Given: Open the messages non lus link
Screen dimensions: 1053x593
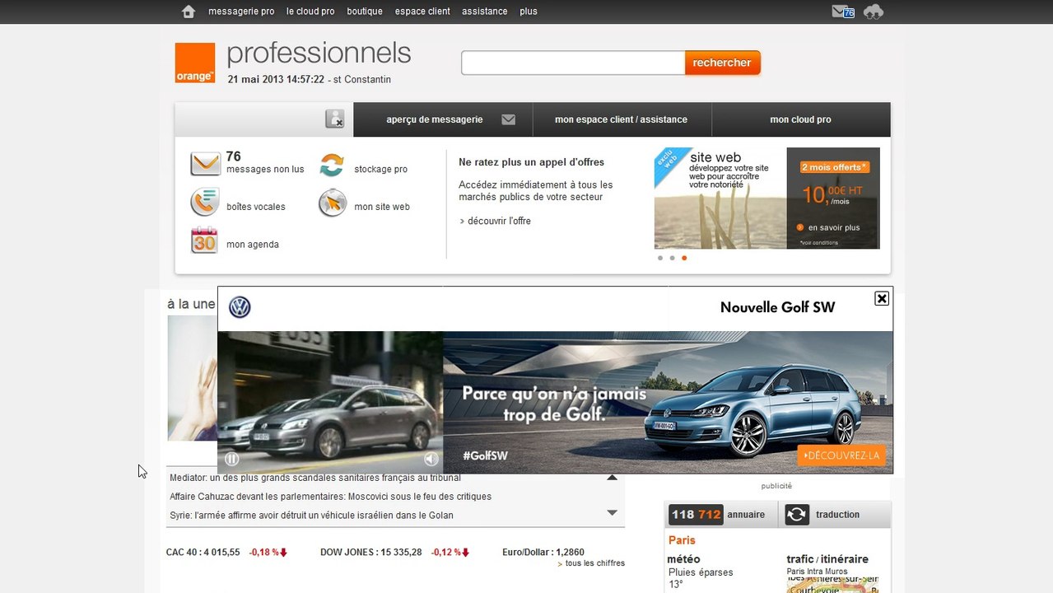Looking at the screenshot, I should point(265,169).
